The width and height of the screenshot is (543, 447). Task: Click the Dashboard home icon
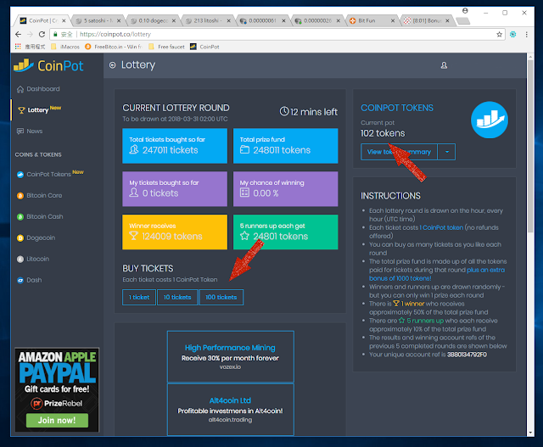pyautogui.click(x=20, y=89)
